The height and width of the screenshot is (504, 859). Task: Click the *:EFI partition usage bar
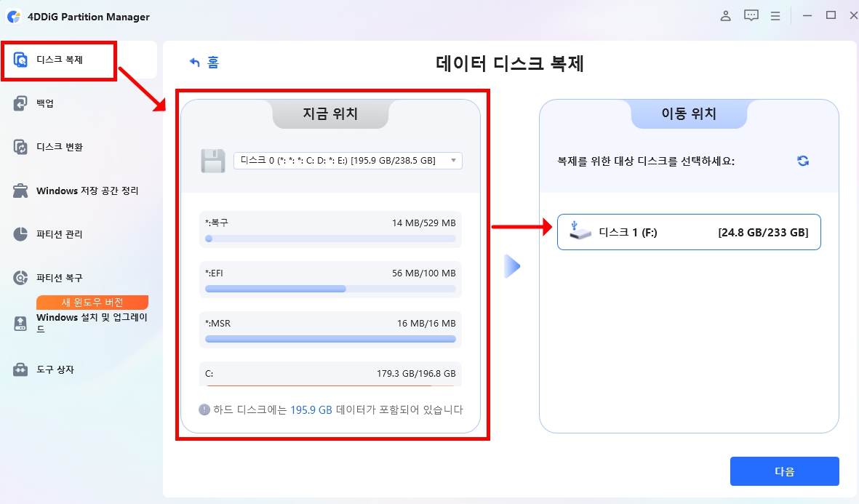click(x=330, y=289)
